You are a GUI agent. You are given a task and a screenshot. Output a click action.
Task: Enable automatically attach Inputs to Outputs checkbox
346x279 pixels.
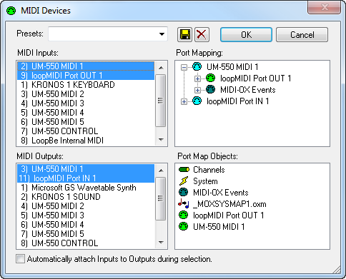click(x=20, y=259)
